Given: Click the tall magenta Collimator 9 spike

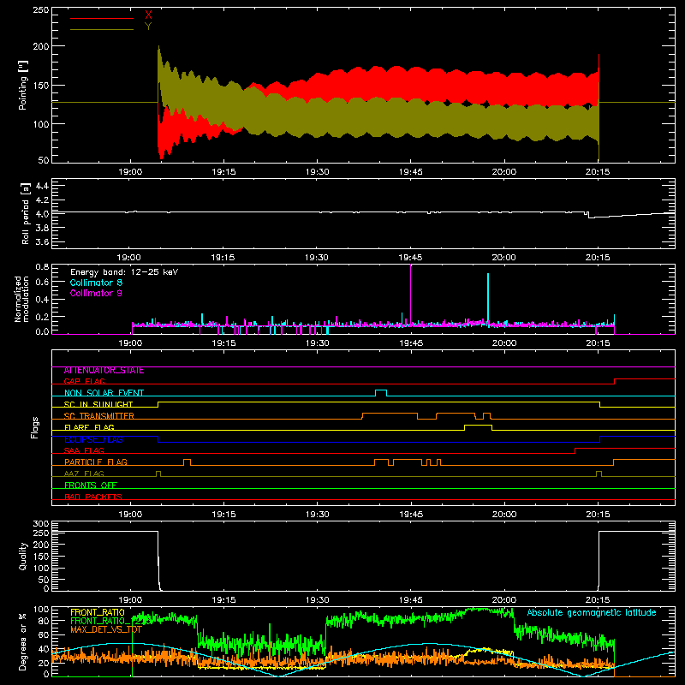Looking at the screenshot, I should coord(411,294).
